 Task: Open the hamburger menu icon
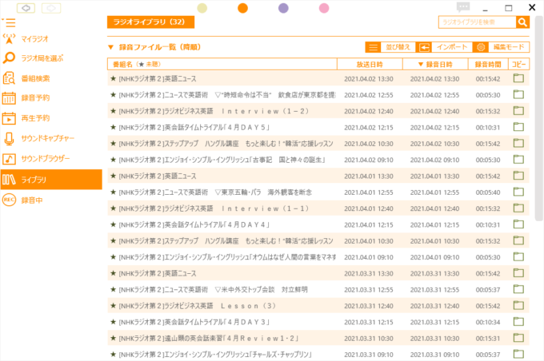click(x=9, y=22)
